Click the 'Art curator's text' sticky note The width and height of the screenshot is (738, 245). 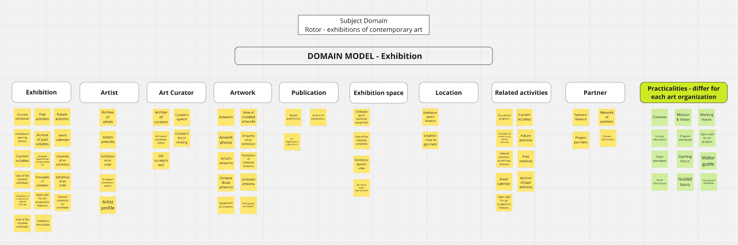[161, 161]
